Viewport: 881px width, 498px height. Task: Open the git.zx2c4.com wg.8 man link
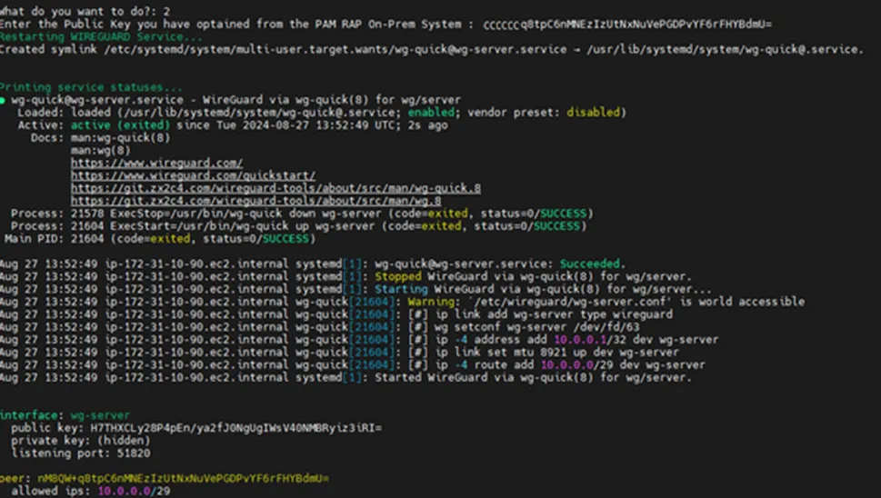pyautogui.click(x=256, y=201)
